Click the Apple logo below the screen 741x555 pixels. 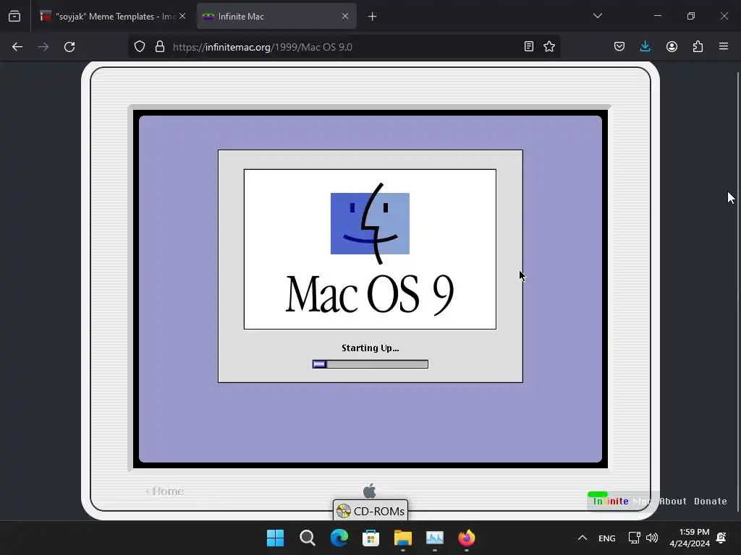(x=370, y=491)
